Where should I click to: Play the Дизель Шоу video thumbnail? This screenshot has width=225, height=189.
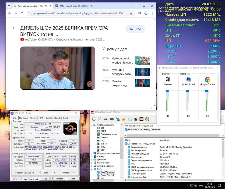[58, 68]
